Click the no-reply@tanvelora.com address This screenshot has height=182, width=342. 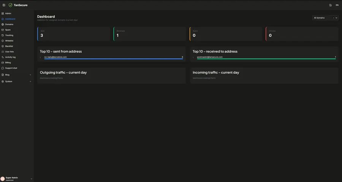55,57
